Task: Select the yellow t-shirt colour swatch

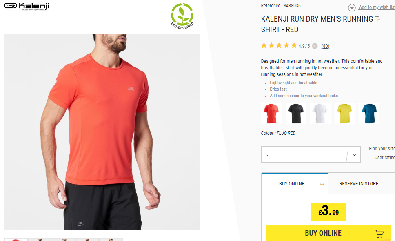Action: click(x=345, y=114)
